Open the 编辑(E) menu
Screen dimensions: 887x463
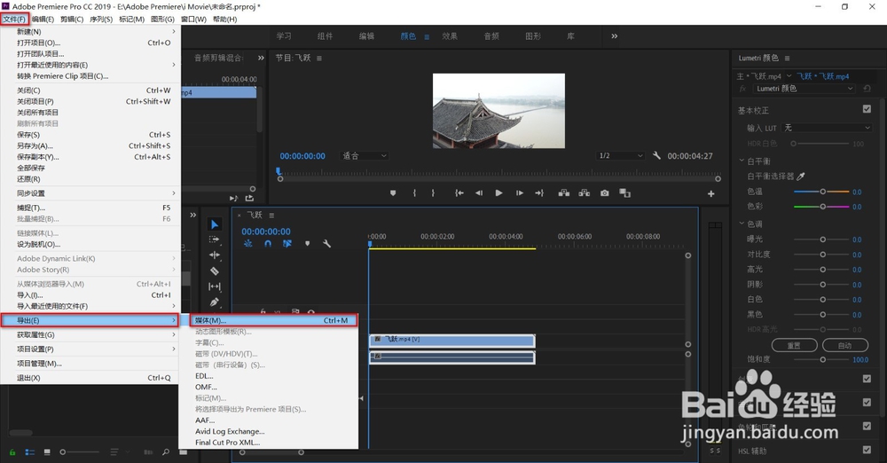[x=43, y=20]
